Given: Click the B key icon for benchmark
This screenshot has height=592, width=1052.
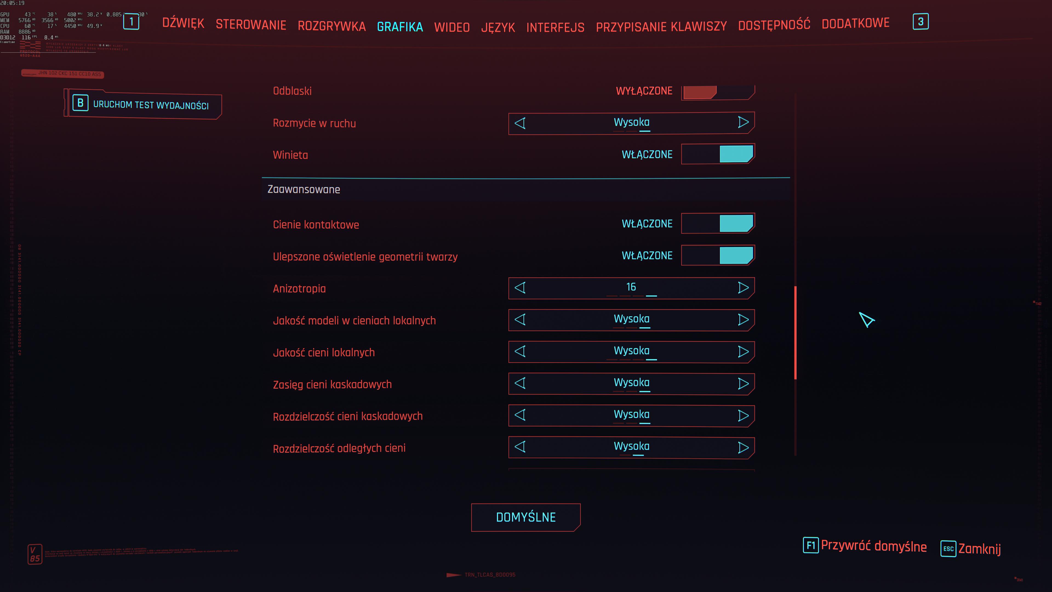Looking at the screenshot, I should (81, 103).
